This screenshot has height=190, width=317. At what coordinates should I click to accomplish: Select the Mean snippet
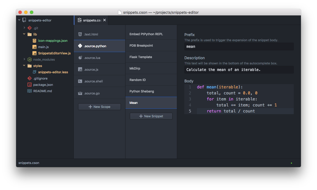[151, 103]
